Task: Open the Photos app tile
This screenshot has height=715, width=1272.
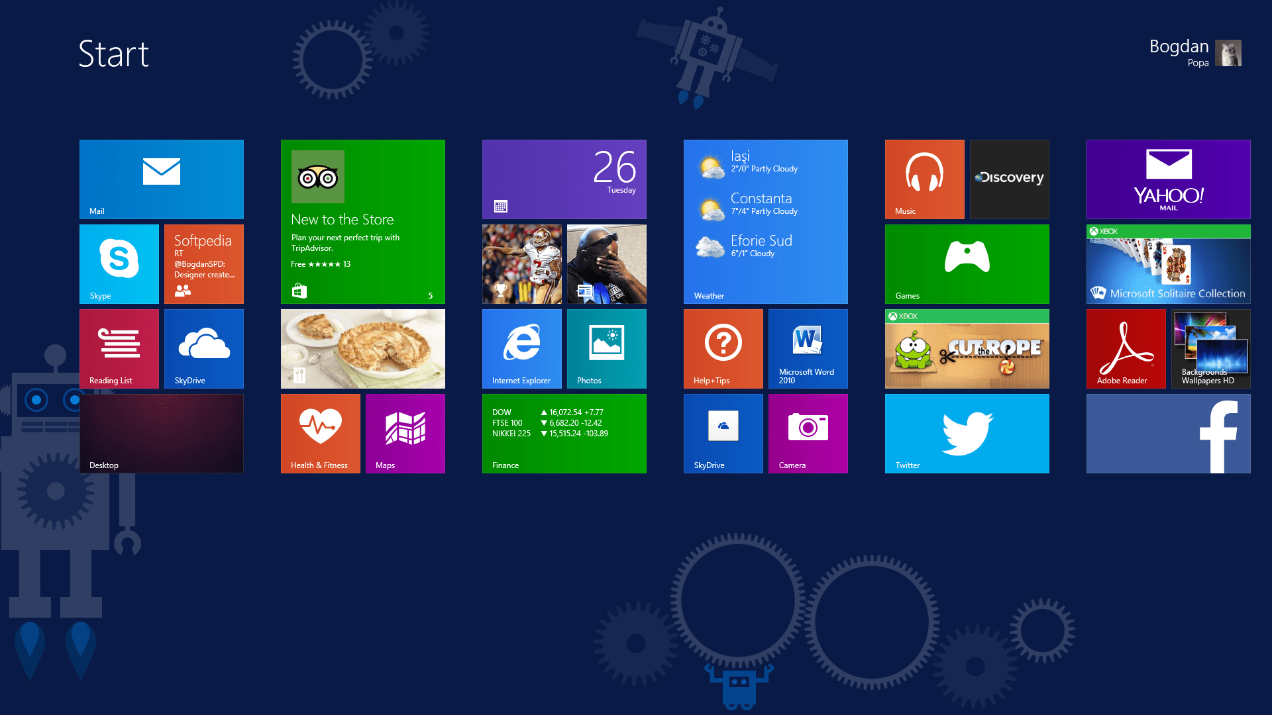Action: point(607,348)
